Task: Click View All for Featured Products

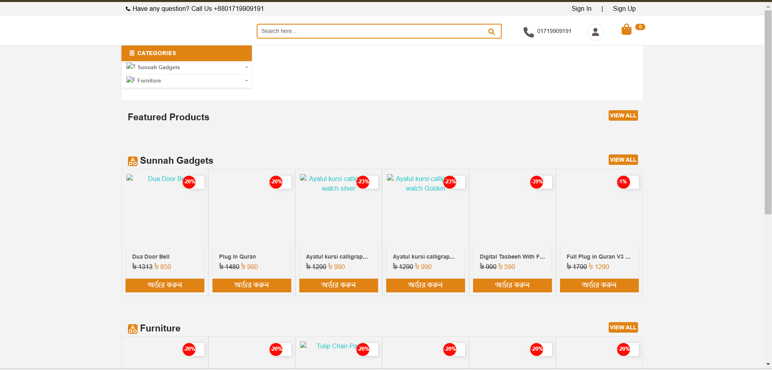Action: coord(623,115)
